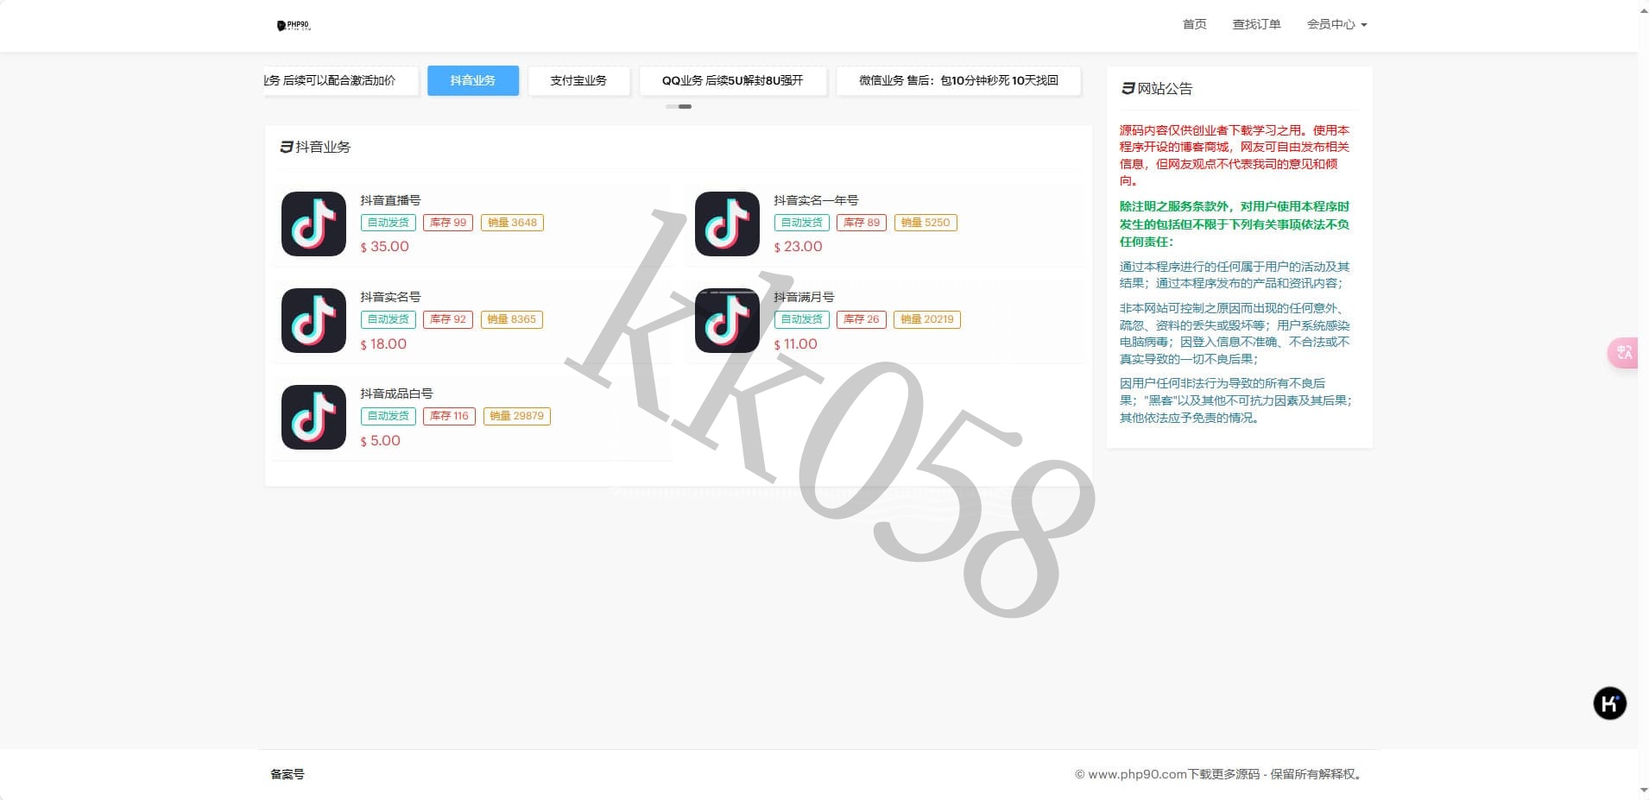Image resolution: width=1649 pixels, height=800 pixels.
Task: Select the 抖音业务 category tab
Action: point(472,80)
